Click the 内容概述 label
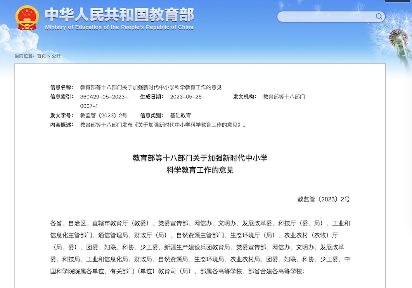 [x=61, y=125]
